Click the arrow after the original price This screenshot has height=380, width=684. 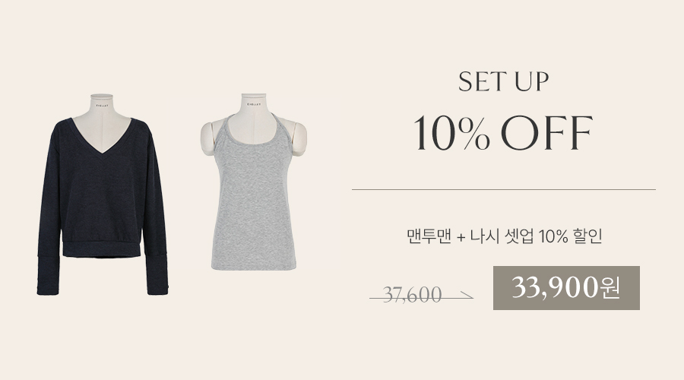point(465,296)
